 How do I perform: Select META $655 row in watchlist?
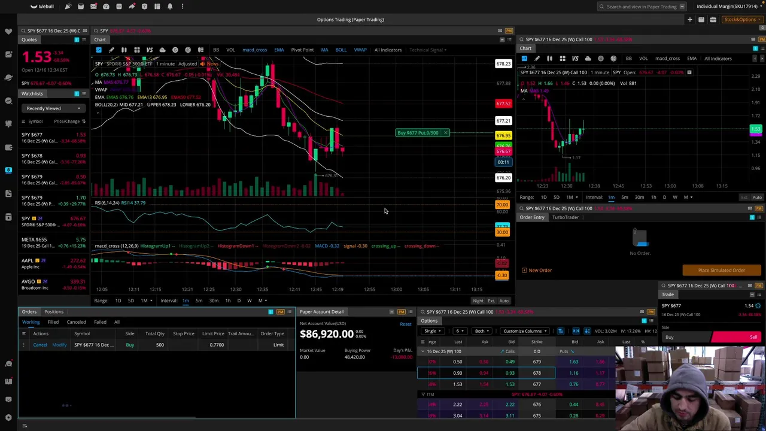[x=54, y=242]
